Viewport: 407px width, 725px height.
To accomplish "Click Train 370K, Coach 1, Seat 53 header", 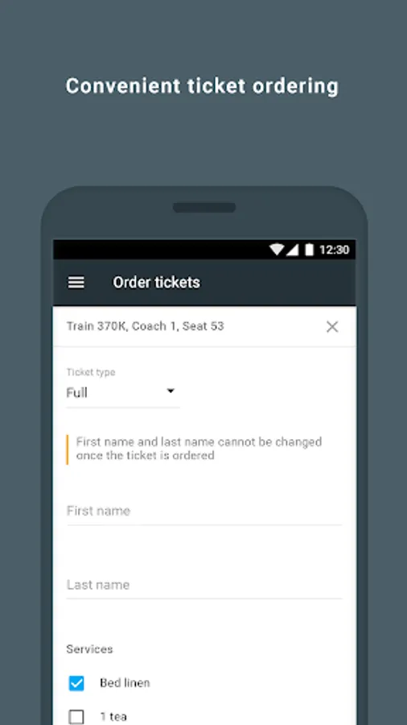I will 146,326.
